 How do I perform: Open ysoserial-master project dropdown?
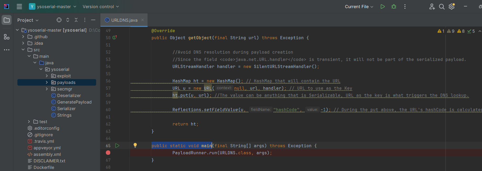pyautogui.click(x=53, y=7)
